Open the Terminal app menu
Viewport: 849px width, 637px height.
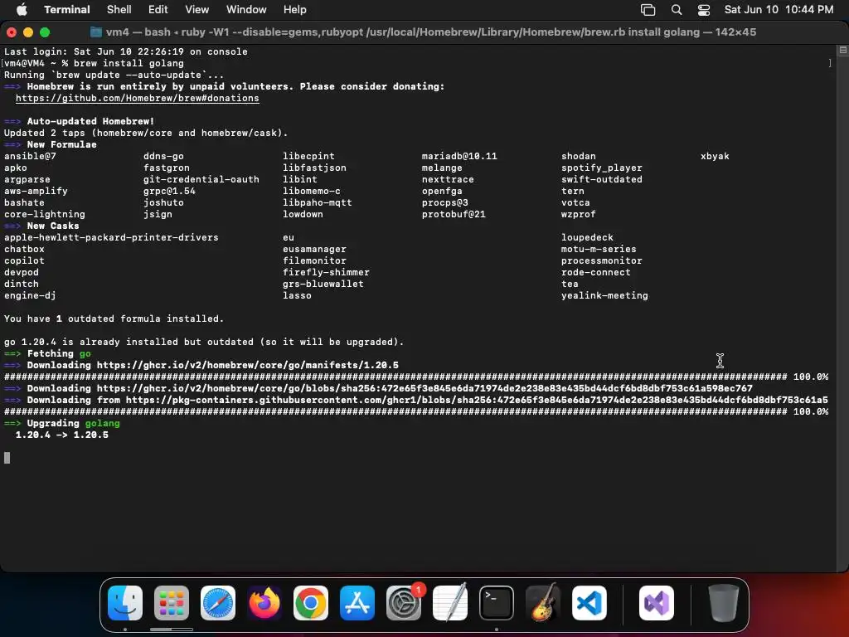(66, 9)
